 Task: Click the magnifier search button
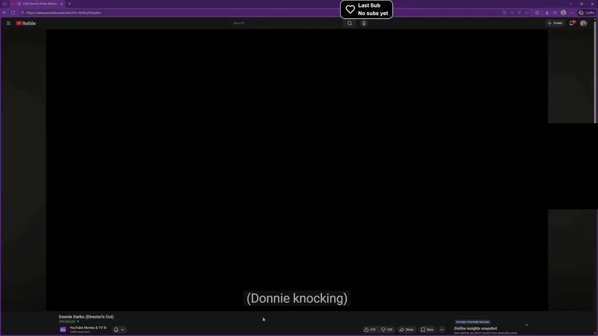(x=349, y=23)
